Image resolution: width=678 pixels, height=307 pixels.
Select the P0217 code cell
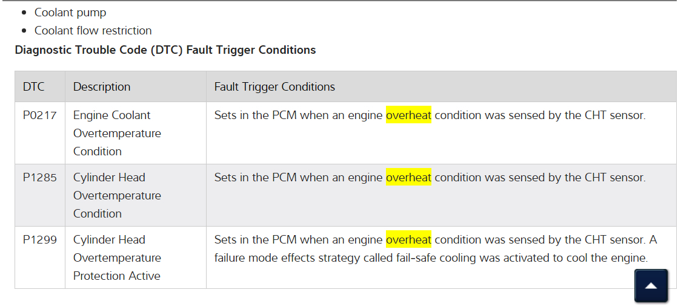click(40, 115)
